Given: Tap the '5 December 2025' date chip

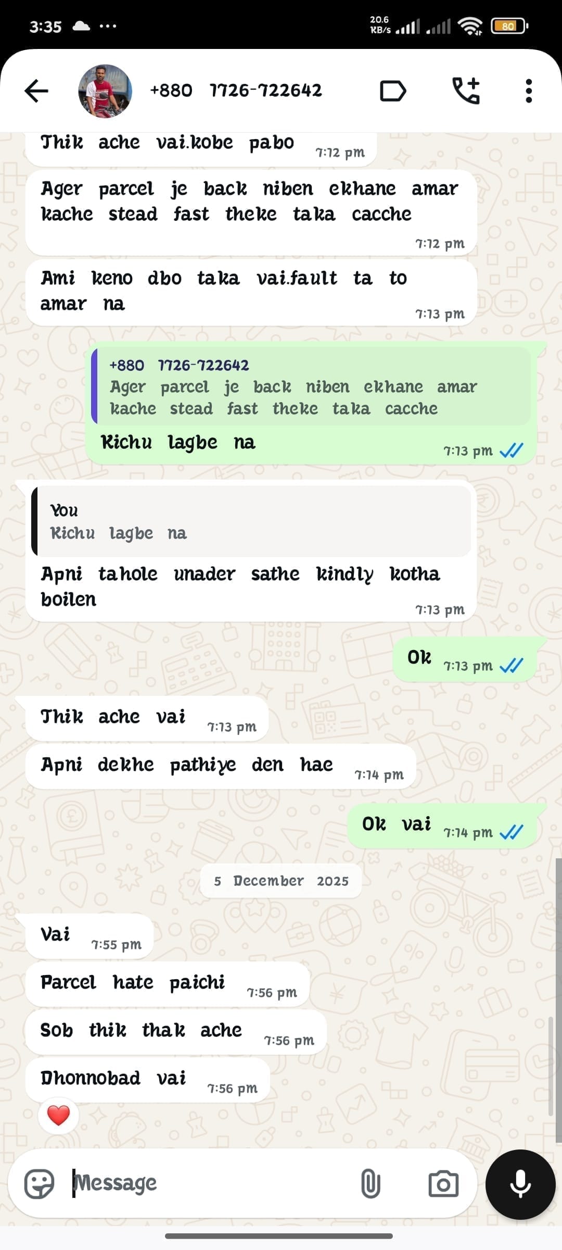Looking at the screenshot, I should (x=281, y=881).
